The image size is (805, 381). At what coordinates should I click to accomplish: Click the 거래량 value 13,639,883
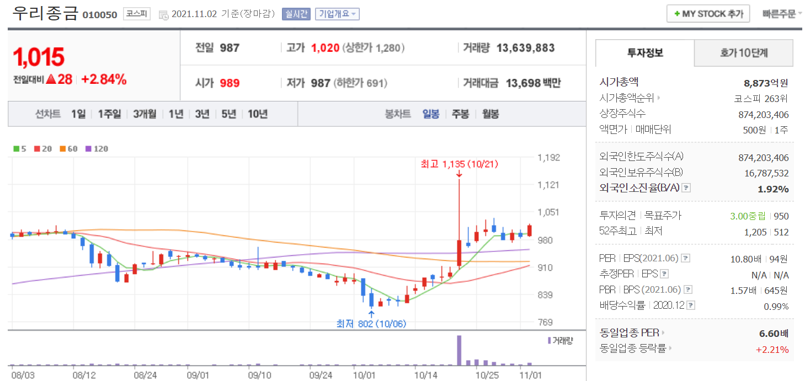click(526, 48)
